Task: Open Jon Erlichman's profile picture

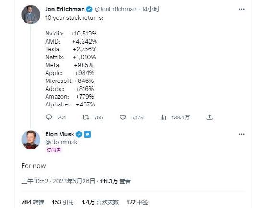Action: (31, 14)
